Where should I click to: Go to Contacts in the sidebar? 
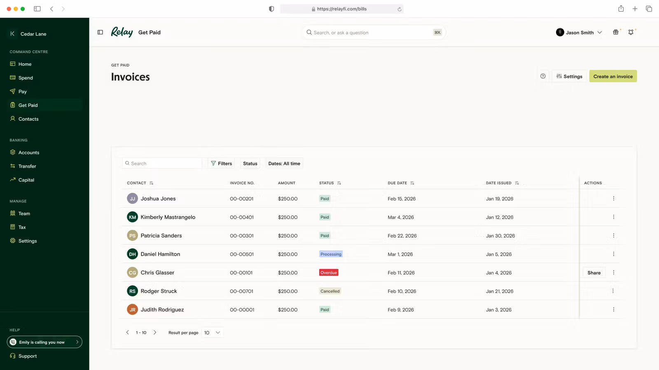point(28,119)
